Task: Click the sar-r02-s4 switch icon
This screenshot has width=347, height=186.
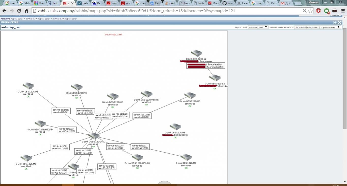Action: pos(186,157)
